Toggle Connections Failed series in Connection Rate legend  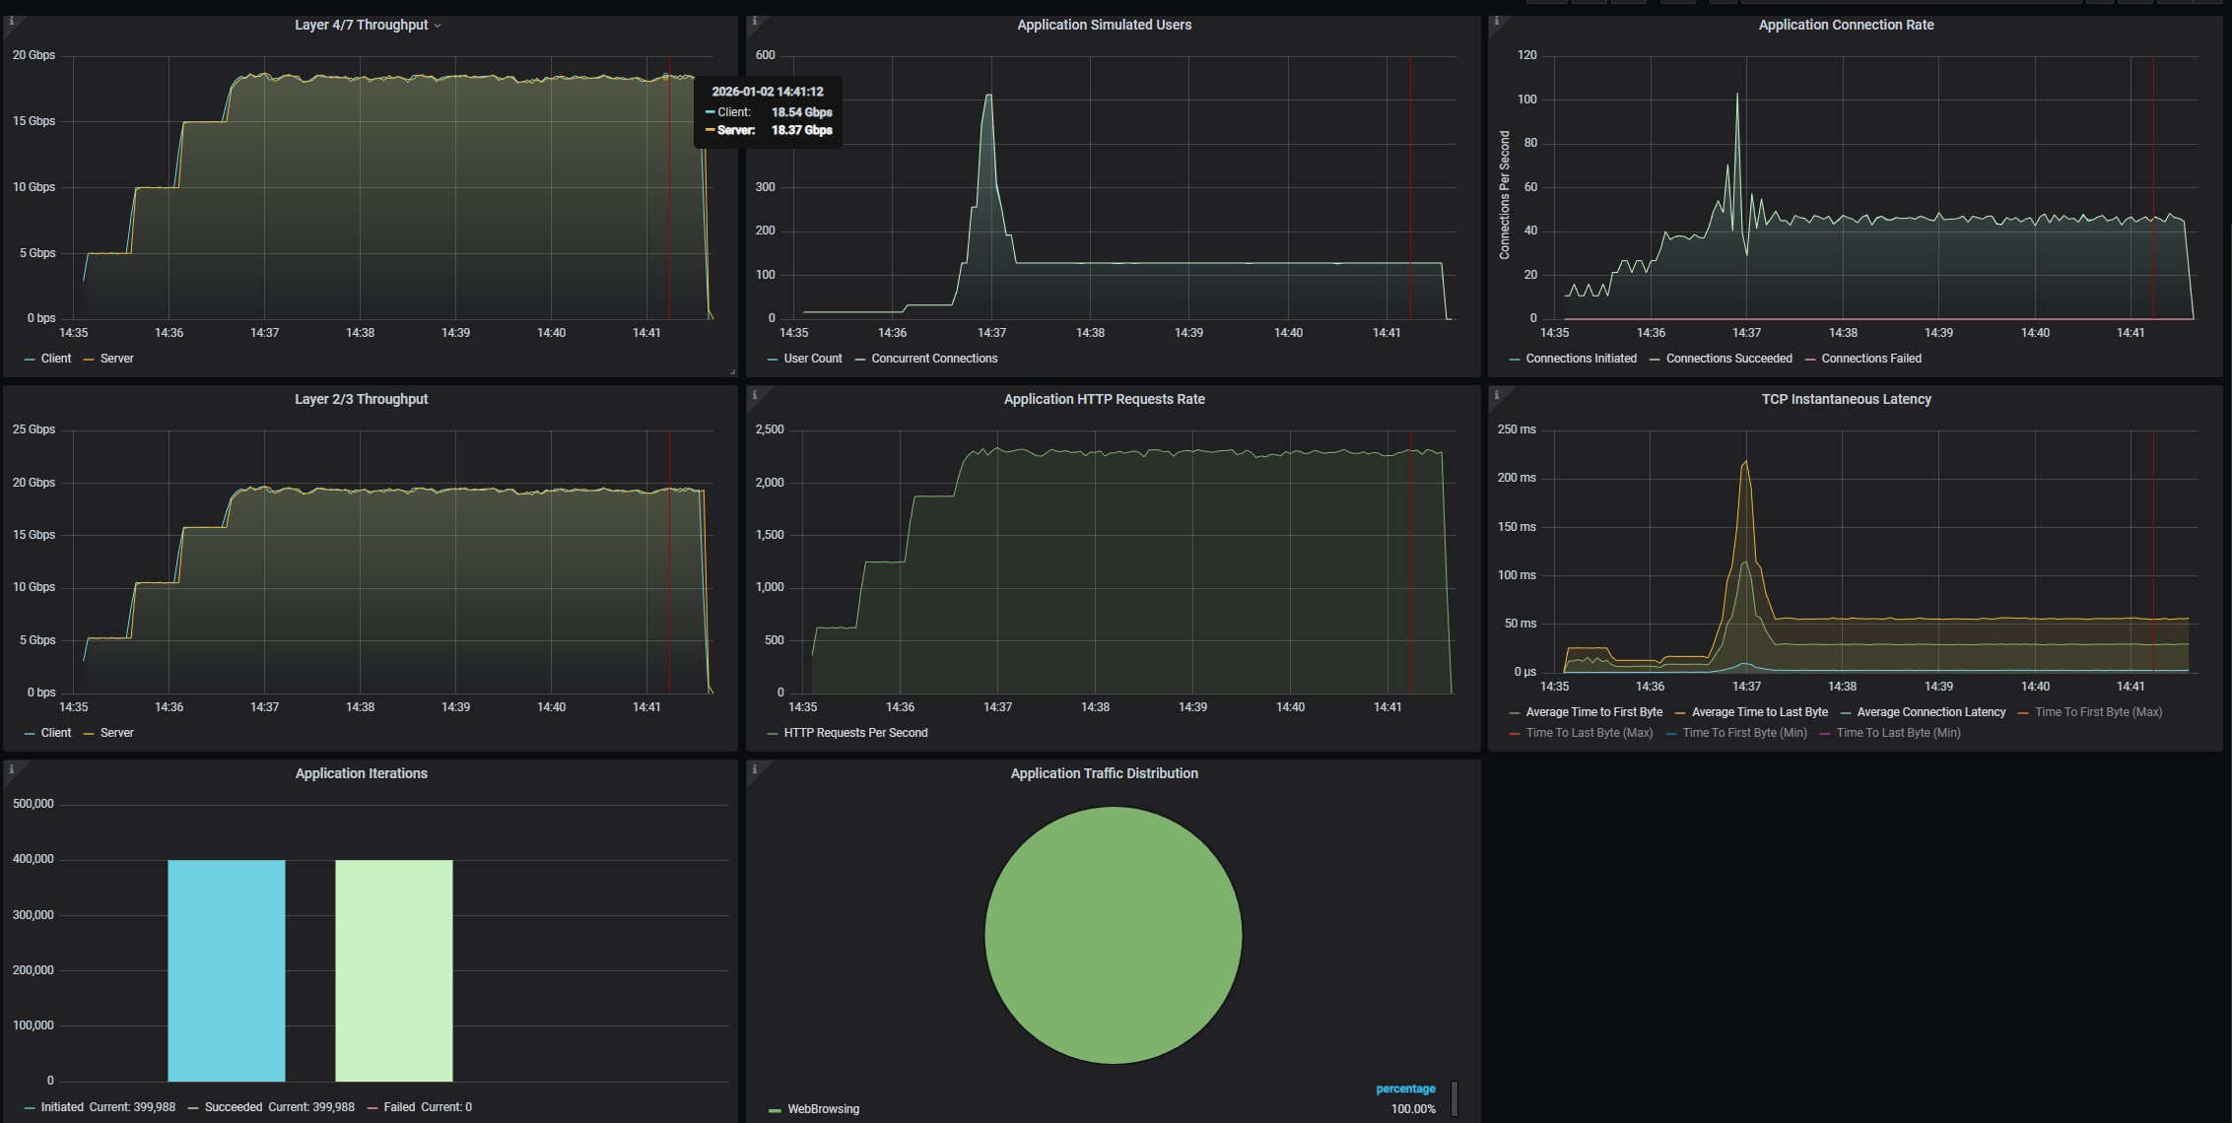pos(1870,359)
